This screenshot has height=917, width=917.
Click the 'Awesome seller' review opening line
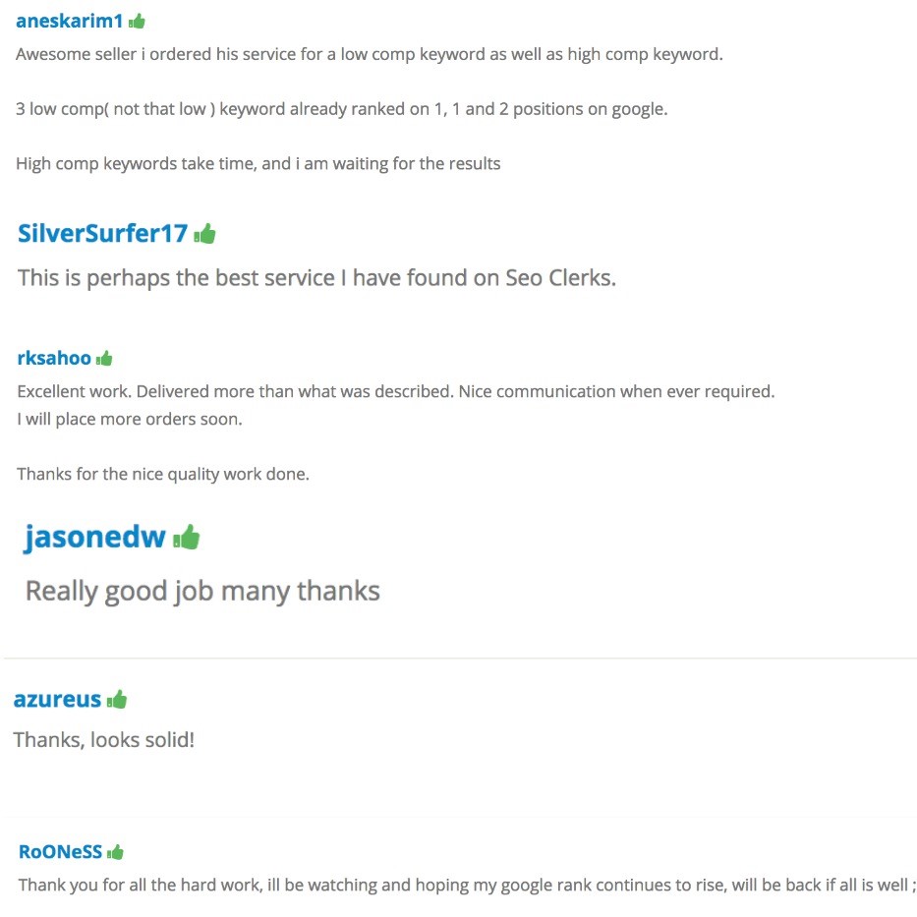coord(369,54)
